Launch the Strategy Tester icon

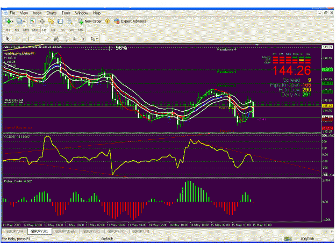(69, 21)
